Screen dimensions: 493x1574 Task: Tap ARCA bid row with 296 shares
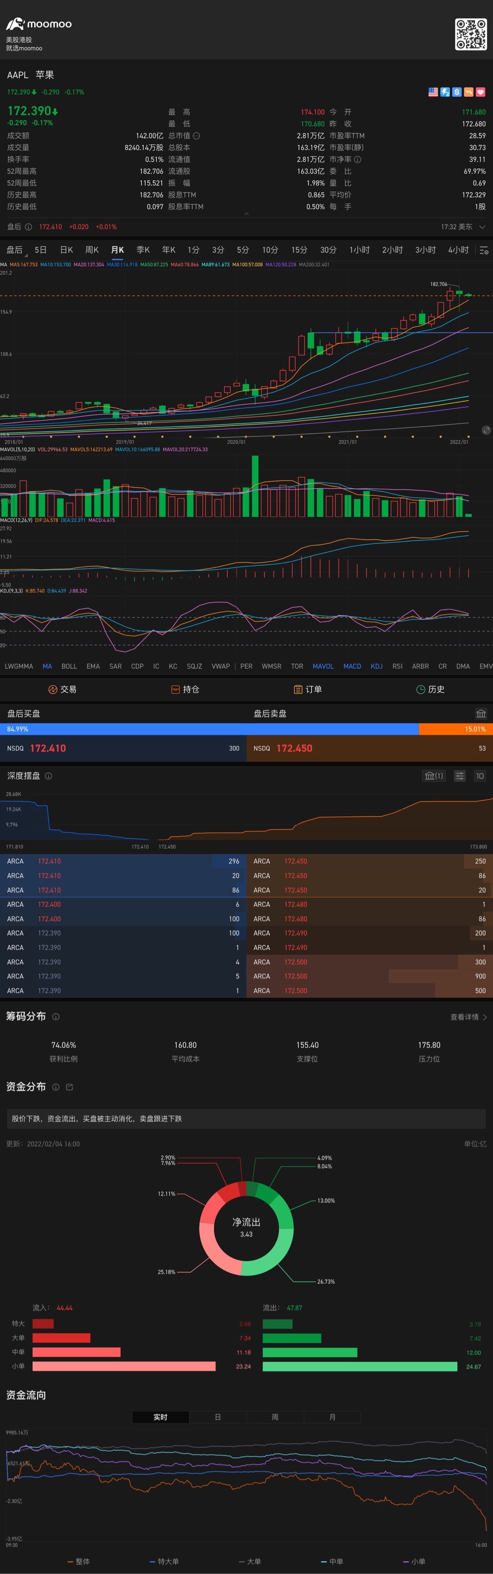[x=123, y=861]
